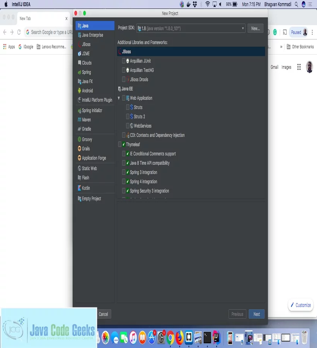Click the Previous button

click(x=237, y=314)
